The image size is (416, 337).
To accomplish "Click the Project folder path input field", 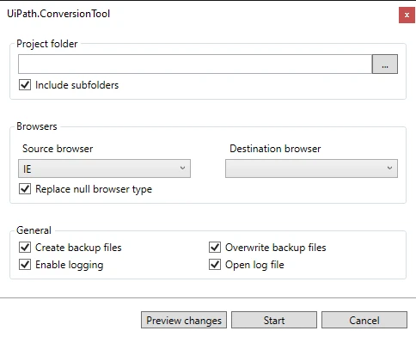I will click(195, 64).
